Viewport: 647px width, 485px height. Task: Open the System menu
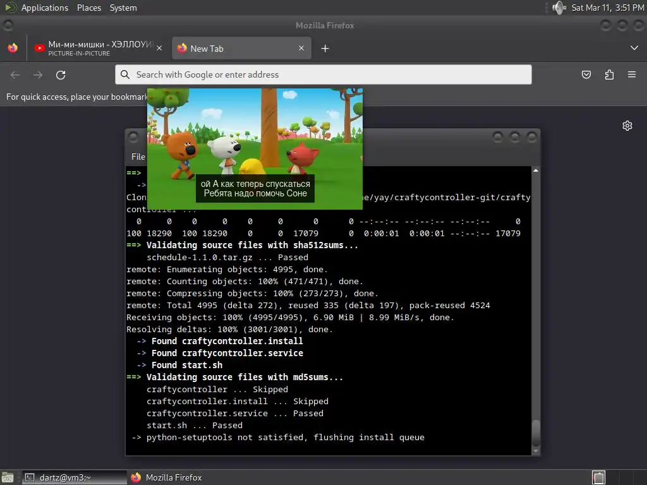coord(123,8)
